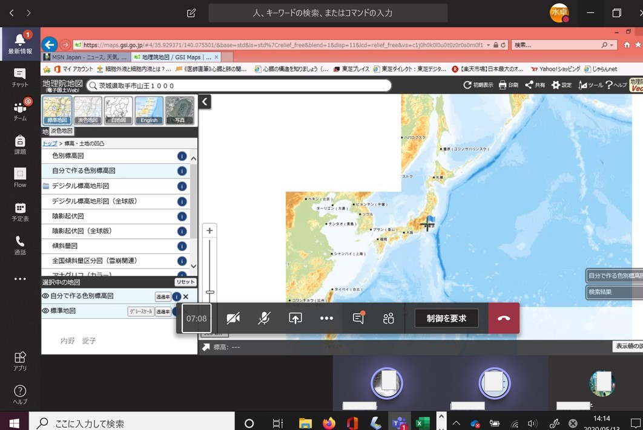
Task: Toggle the microphone in the call toolbar
Action: coord(264,318)
